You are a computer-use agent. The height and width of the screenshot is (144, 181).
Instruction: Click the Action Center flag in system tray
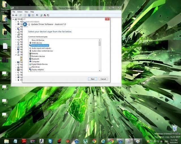(x=155, y=141)
